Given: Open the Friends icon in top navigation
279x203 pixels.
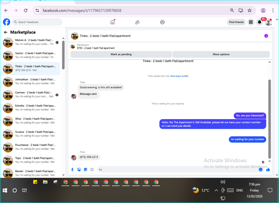Looking at the screenshot, I should (x=137, y=22).
